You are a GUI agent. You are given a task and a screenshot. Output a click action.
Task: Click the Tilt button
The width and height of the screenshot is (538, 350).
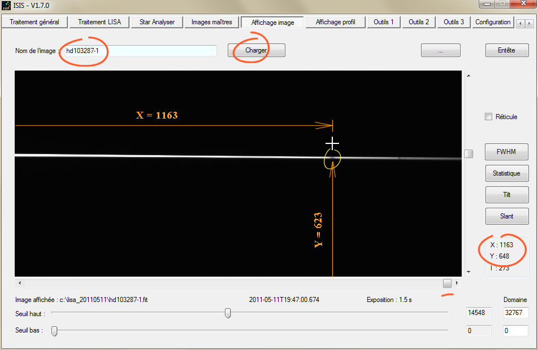[x=507, y=195]
